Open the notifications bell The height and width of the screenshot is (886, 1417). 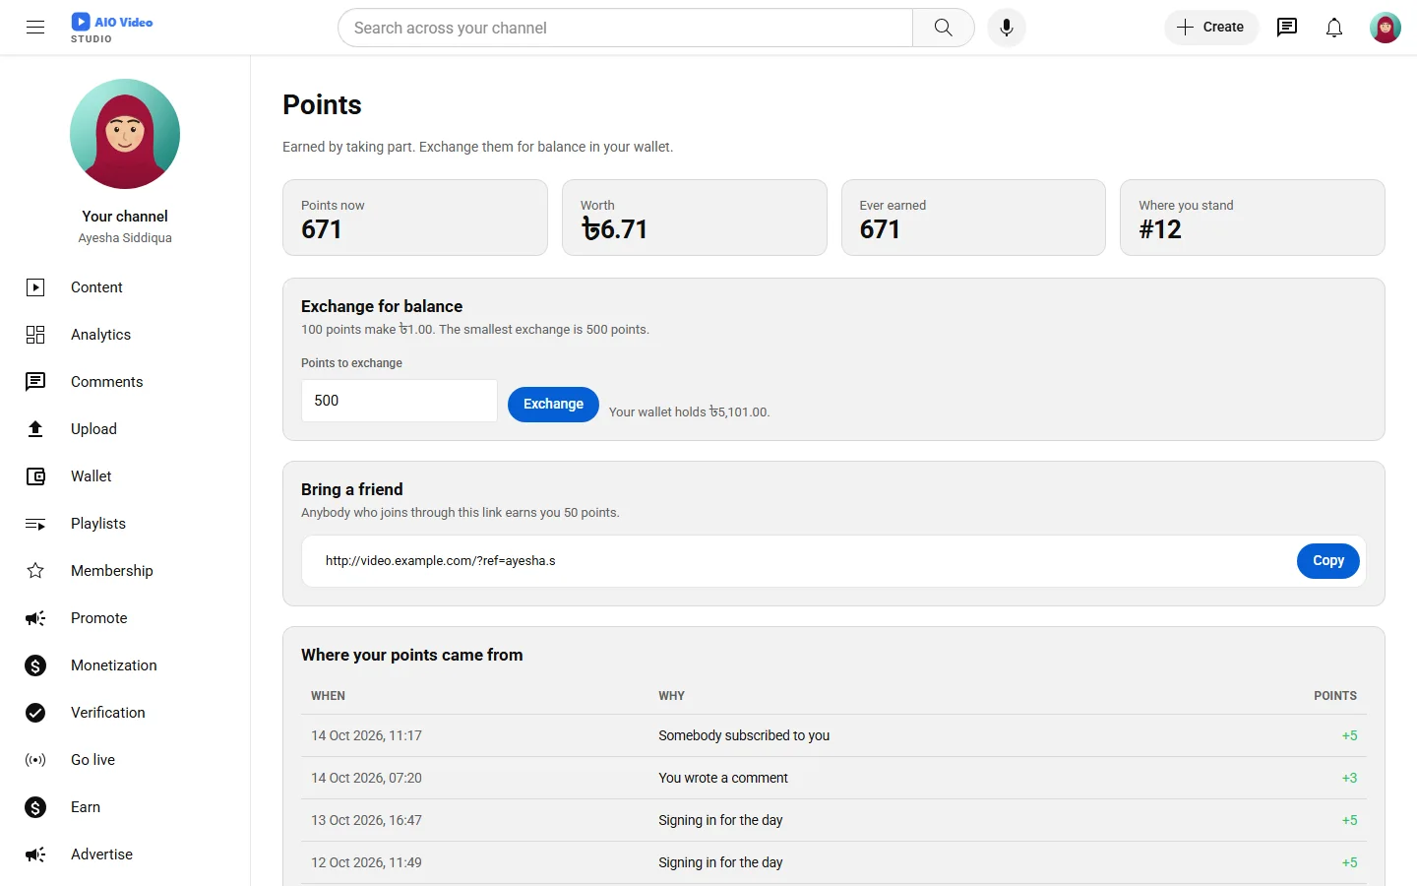[x=1334, y=28]
